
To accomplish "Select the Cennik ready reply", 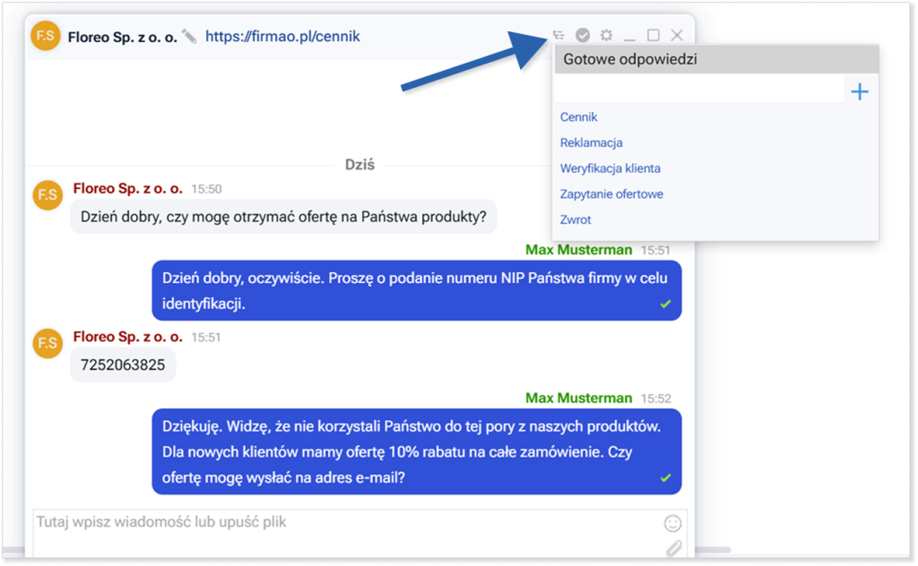I will [578, 117].
